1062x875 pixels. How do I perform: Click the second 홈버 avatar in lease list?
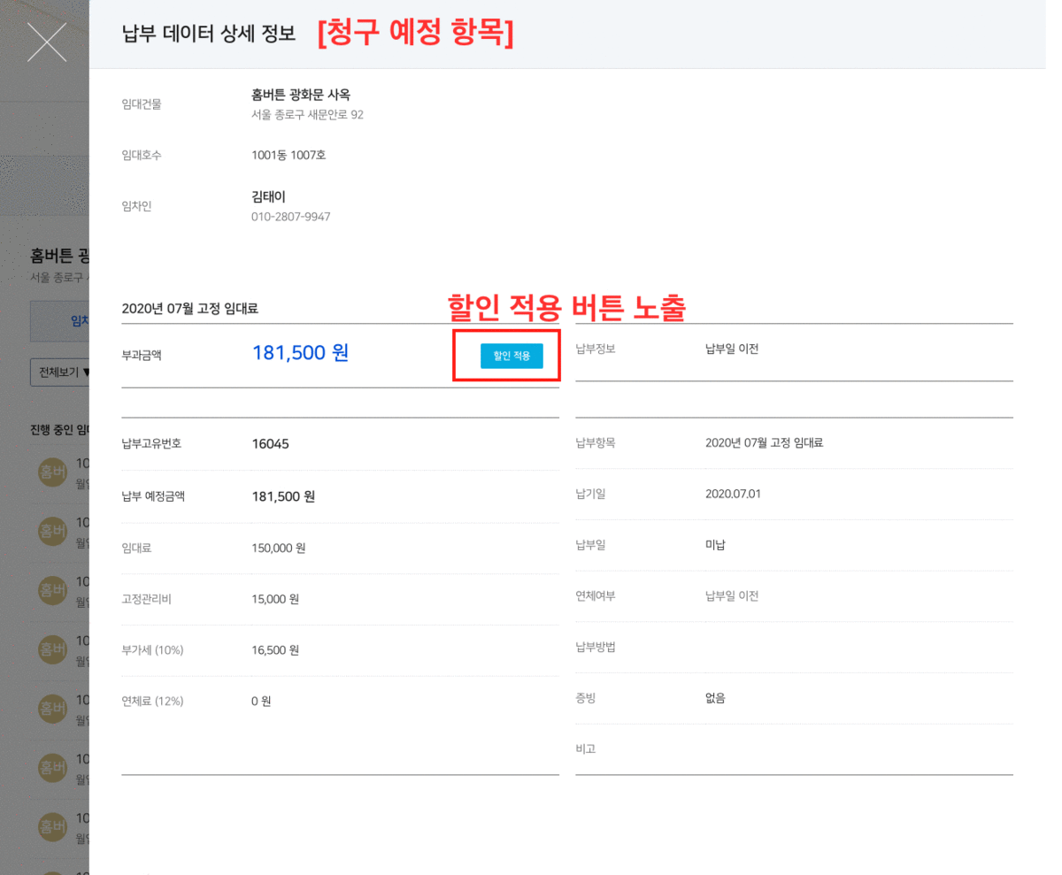[x=53, y=531]
